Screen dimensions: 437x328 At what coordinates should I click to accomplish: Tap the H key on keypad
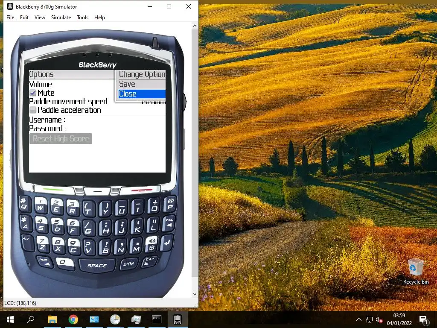pyautogui.click(x=105, y=228)
